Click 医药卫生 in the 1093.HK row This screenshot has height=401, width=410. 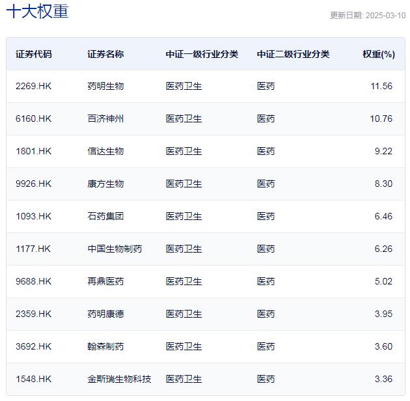184,216
